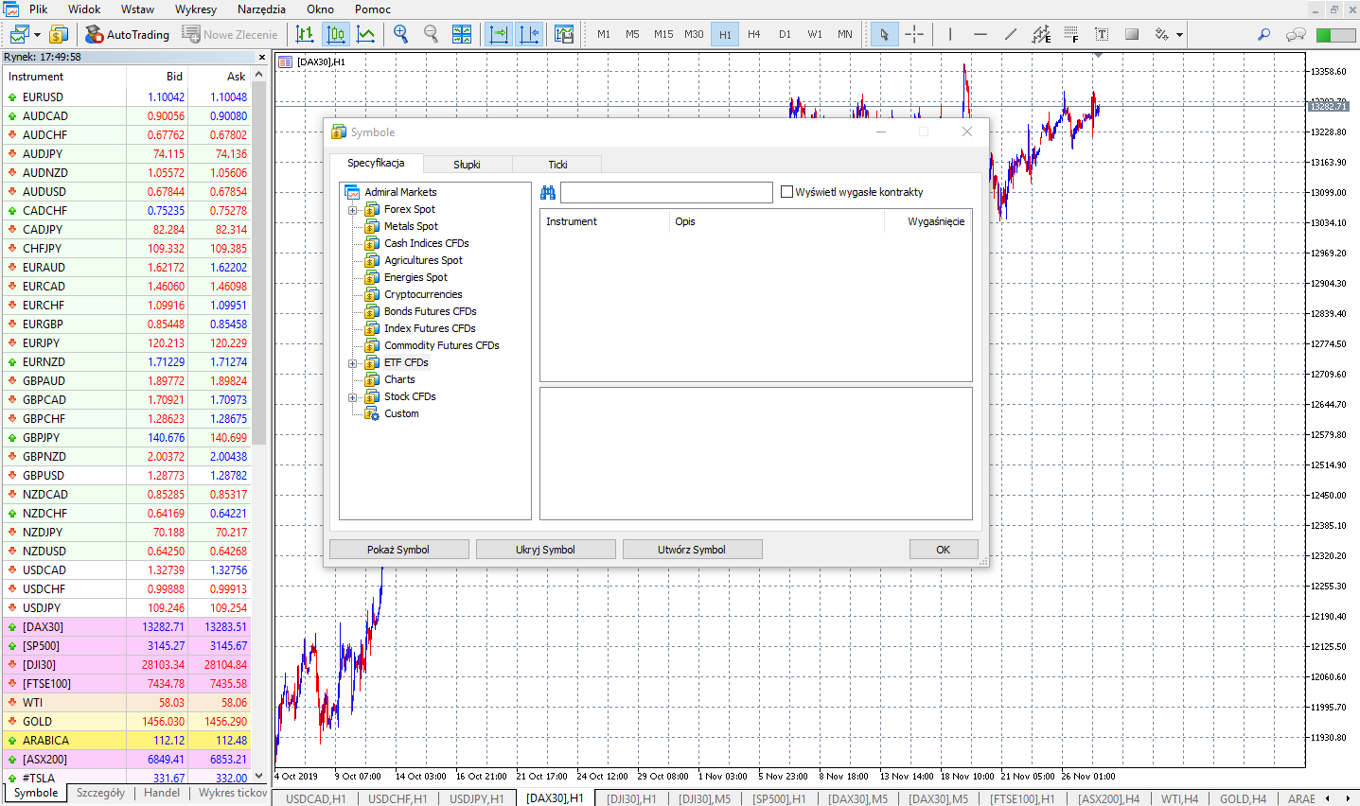Open dropdown arrow beside new chart icon
This screenshot has width=1360, height=806.
pyautogui.click(x=37, y=35)
